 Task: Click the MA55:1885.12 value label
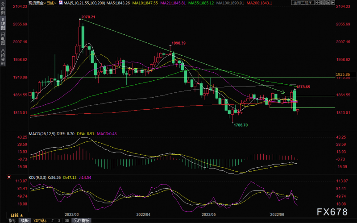201,3
